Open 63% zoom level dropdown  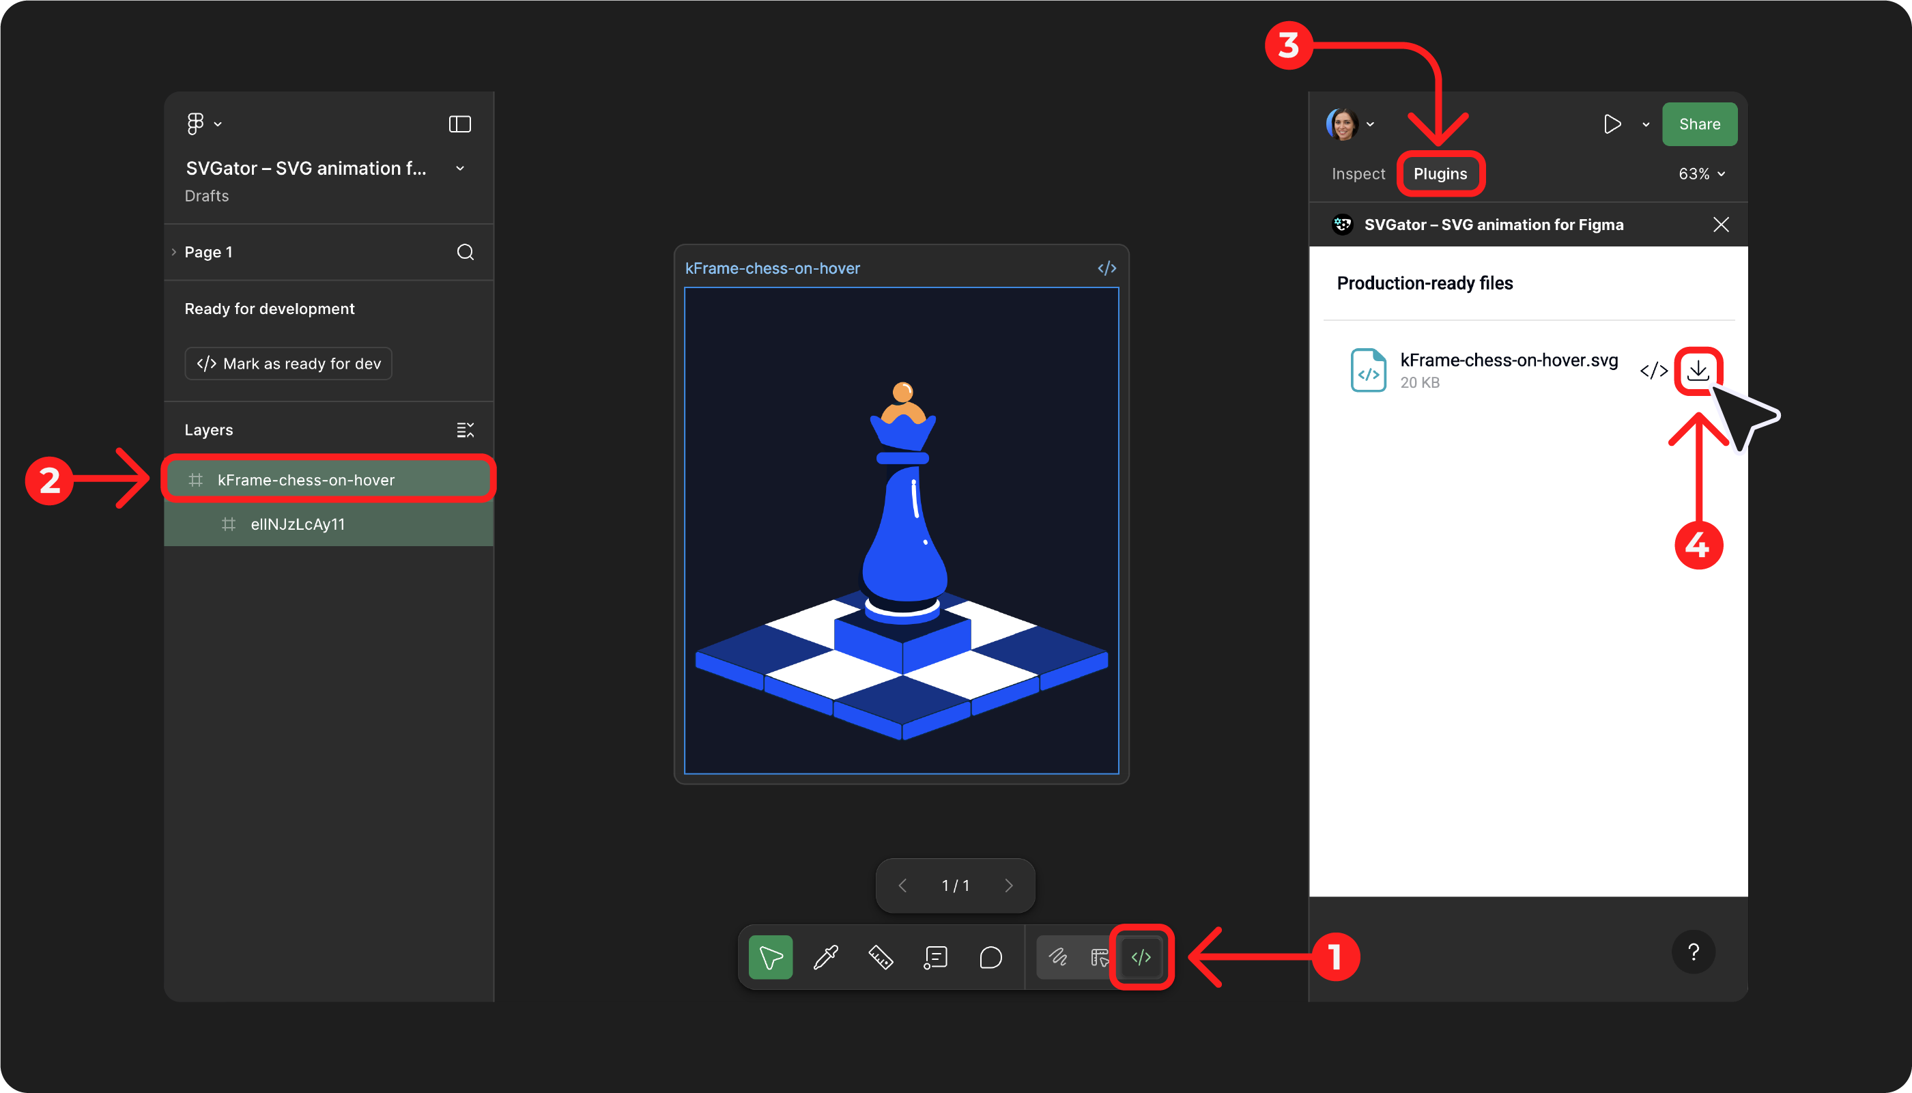[x=1701, y=174]
